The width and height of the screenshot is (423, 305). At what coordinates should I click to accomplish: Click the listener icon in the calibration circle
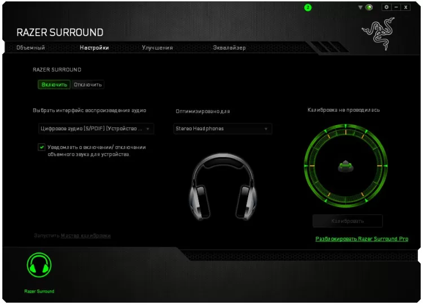346,166
